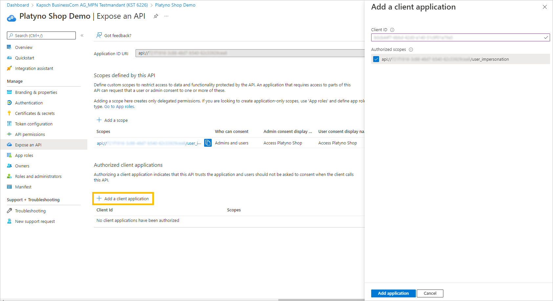Follow the Go to App roles link
This screenshot has width=553, height=301.
tap(119, 106)
